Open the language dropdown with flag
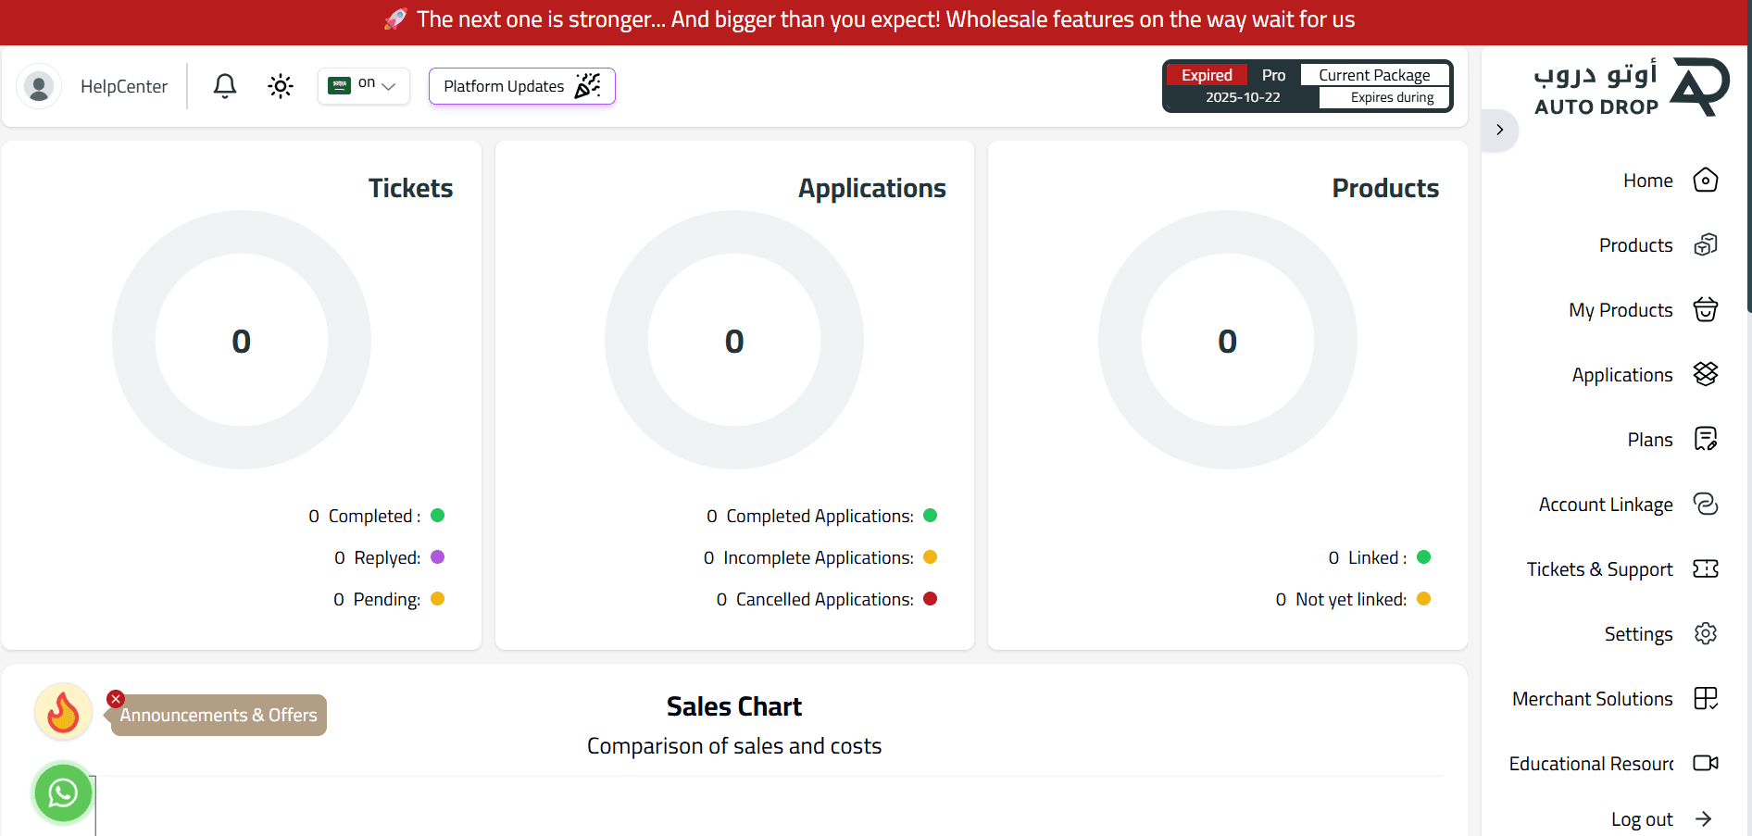Image resolution: width=1752 pixels, height=836 pixels. tap(364, 86)
